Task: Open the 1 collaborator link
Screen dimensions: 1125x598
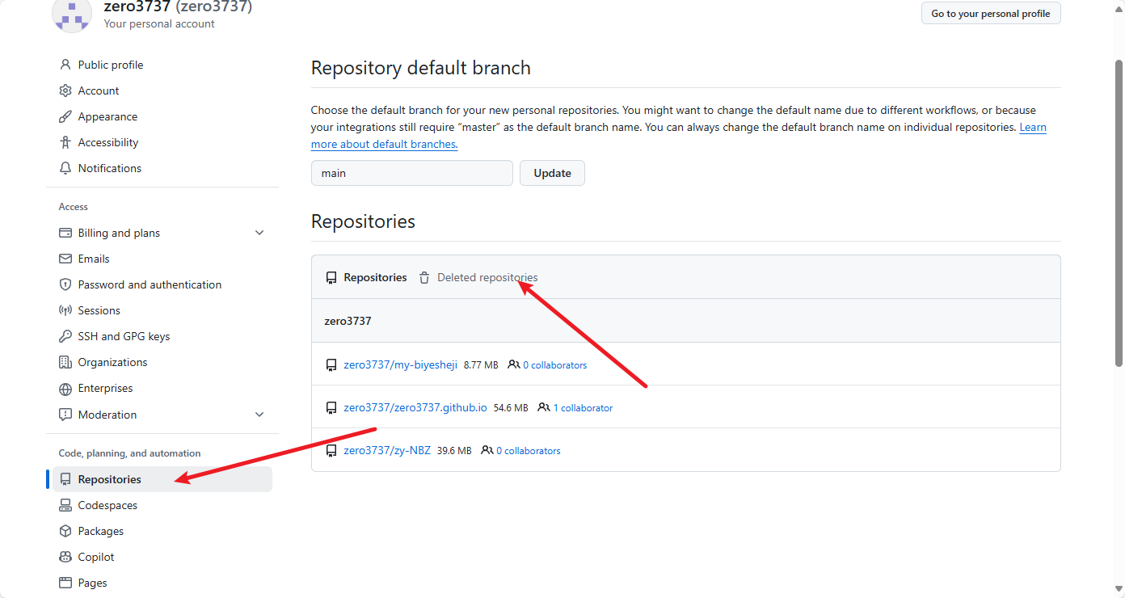Action: (x=583, y=408)
